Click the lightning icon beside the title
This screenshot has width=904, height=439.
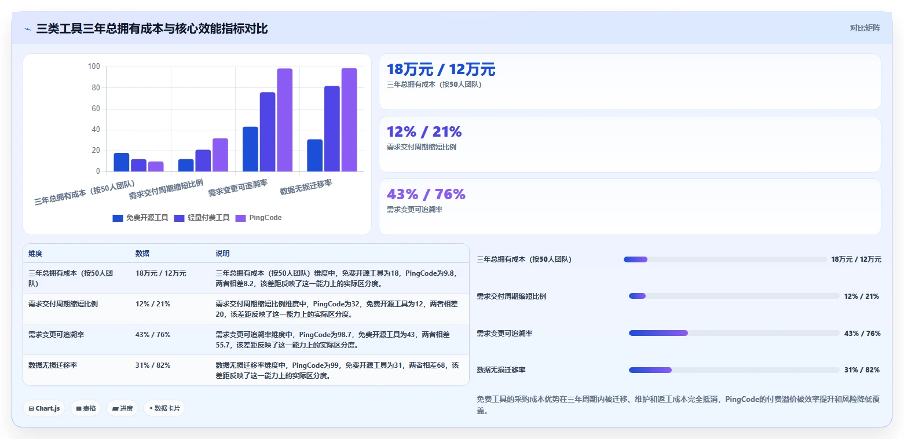point(27,29)
